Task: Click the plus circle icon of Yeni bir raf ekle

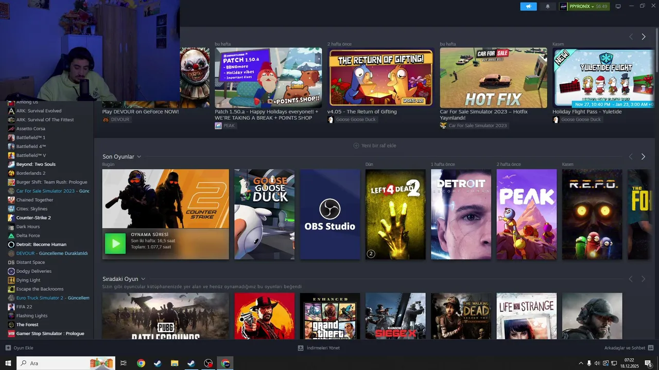Action: (356, 145)
